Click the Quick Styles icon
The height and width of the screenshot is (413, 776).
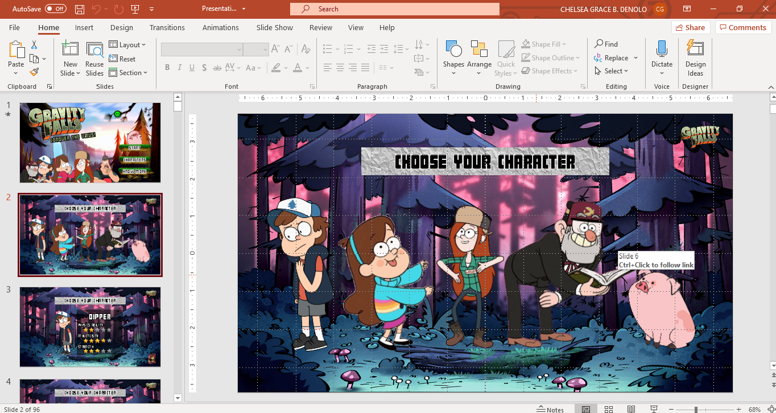tap(506, 49)
